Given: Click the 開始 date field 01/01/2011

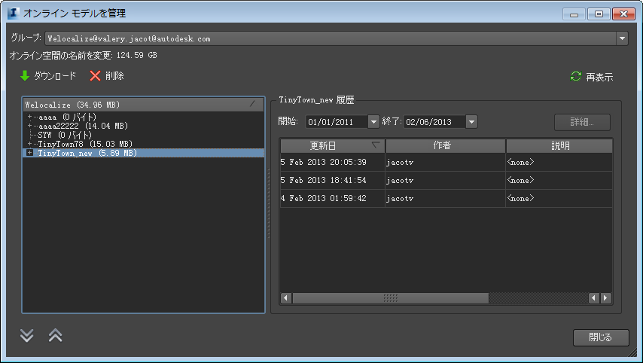Looking at the screenshot, I should 337,122.
